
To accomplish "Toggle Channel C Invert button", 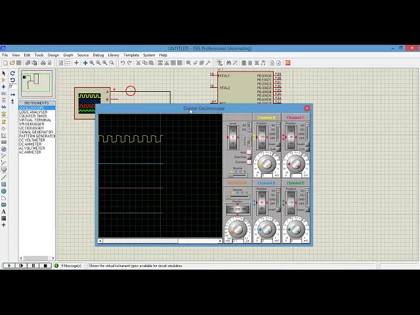I will click(308, 144).
